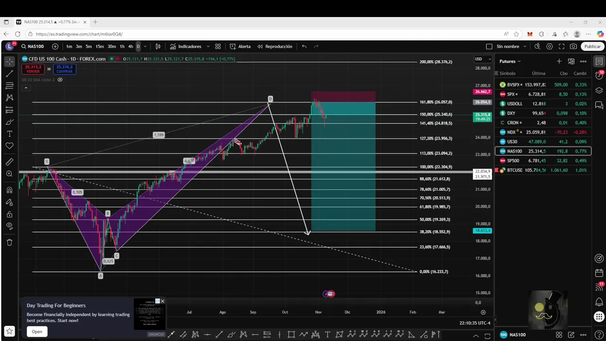
Task: Open the chats panel icon
Action: coord(599,105)
